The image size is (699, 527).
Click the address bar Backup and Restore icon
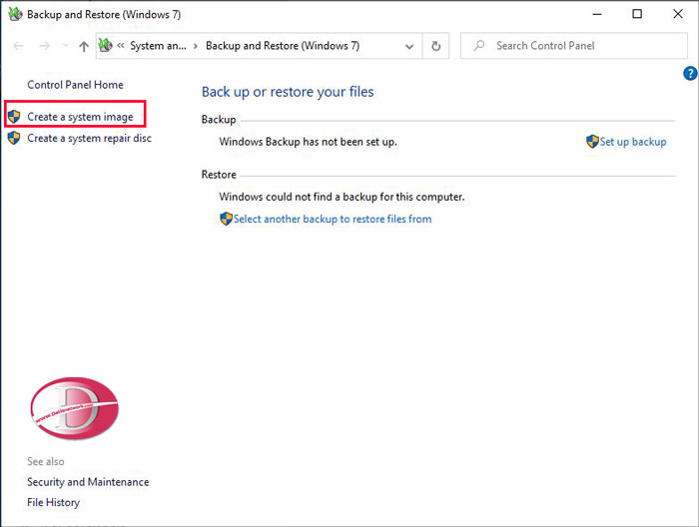[105, 45]
